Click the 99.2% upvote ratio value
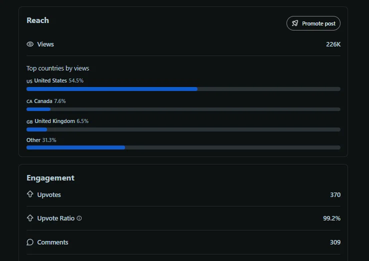Screen dimensions: 369x261 tap(332, 218)
